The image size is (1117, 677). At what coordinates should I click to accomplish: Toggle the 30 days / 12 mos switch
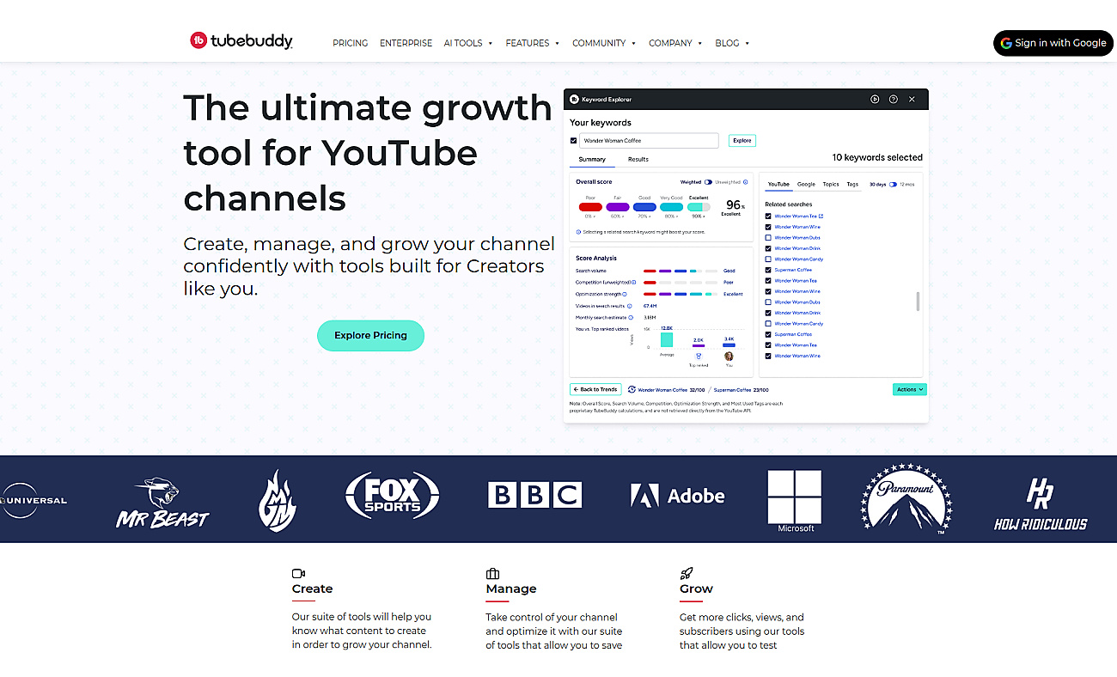coord(893,184)
